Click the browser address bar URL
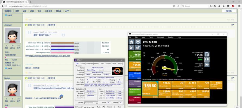Viewport: 242px width, 108px height. pos(28,6)
